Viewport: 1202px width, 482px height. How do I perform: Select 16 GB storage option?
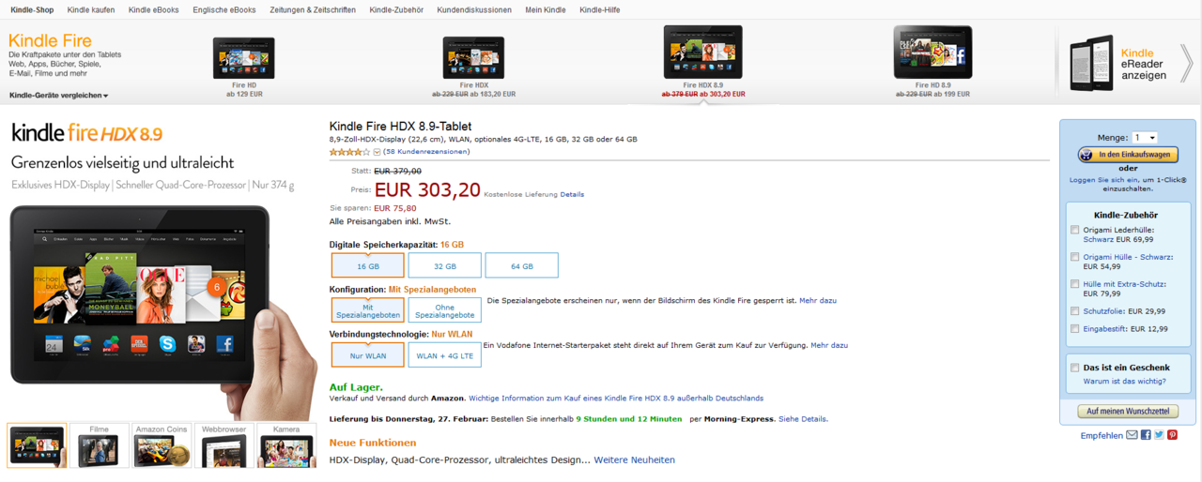pos(368,265)
